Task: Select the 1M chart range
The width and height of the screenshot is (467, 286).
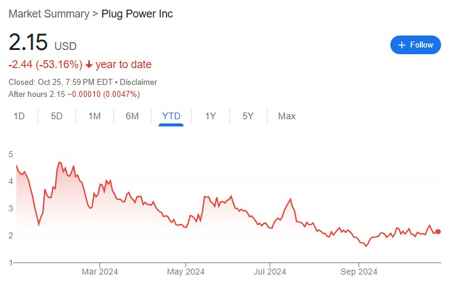Action: pos(94,116)
